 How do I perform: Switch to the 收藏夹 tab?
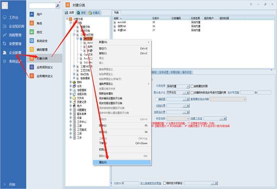pyautogui.click(x=94, y=12)
